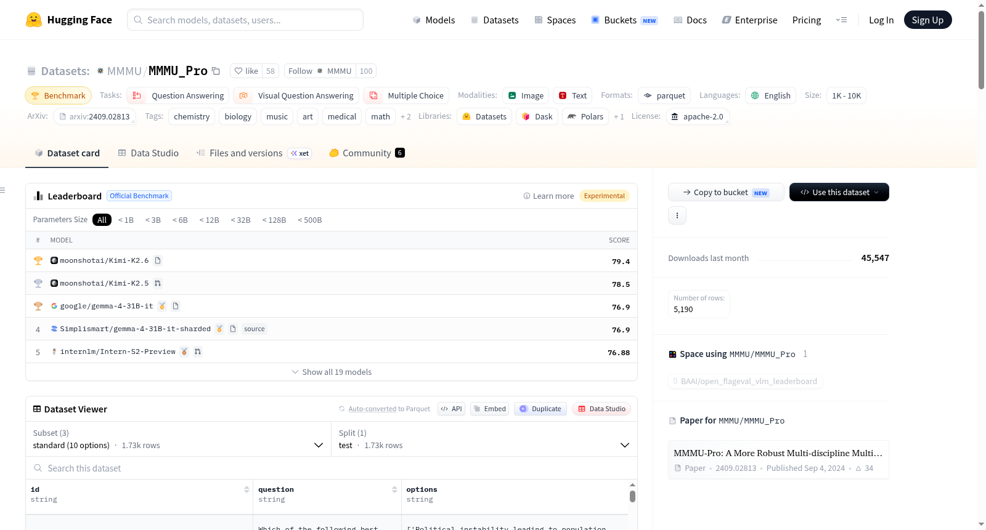Open the Split test dropdown

(x=484, y=439)
